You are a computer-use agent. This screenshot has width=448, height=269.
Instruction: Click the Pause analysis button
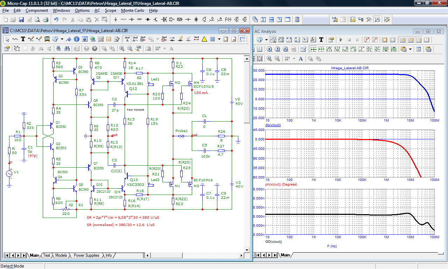pos(357,40)
